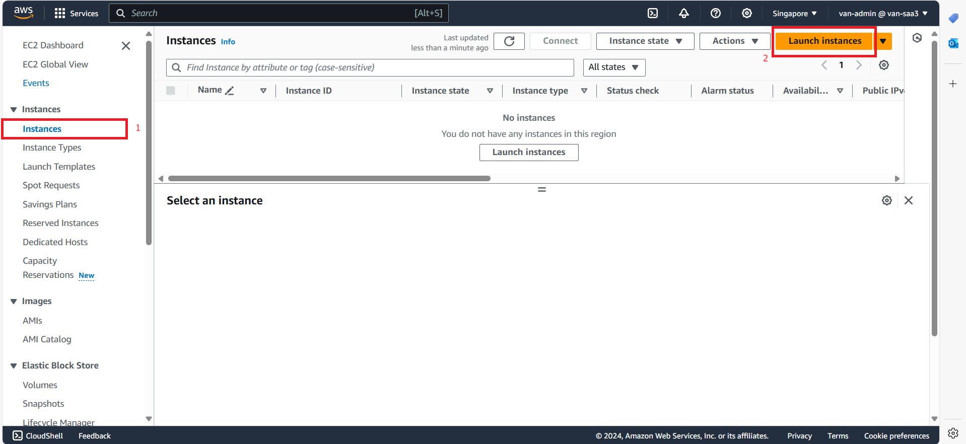
Task: Open Outlook in the browser sidebar
Action: [x=953, y=43]
